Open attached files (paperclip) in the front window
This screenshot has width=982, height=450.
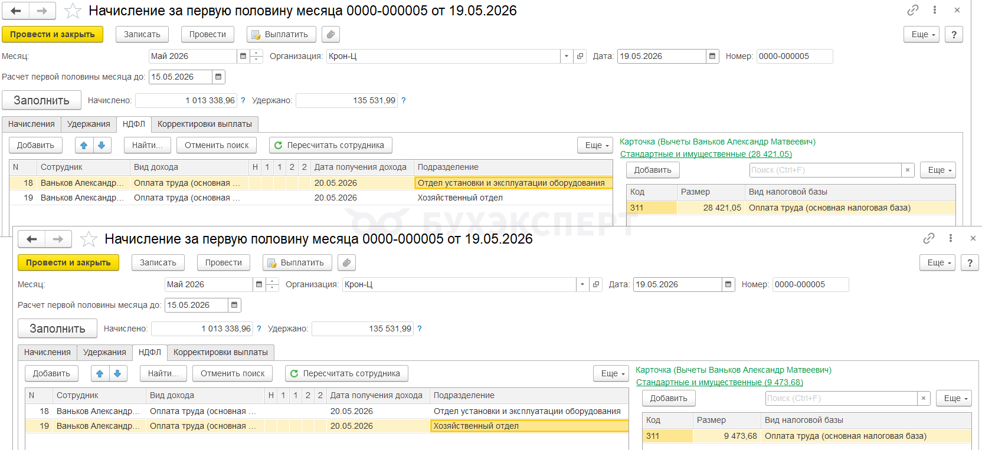(x=347, y=262)
